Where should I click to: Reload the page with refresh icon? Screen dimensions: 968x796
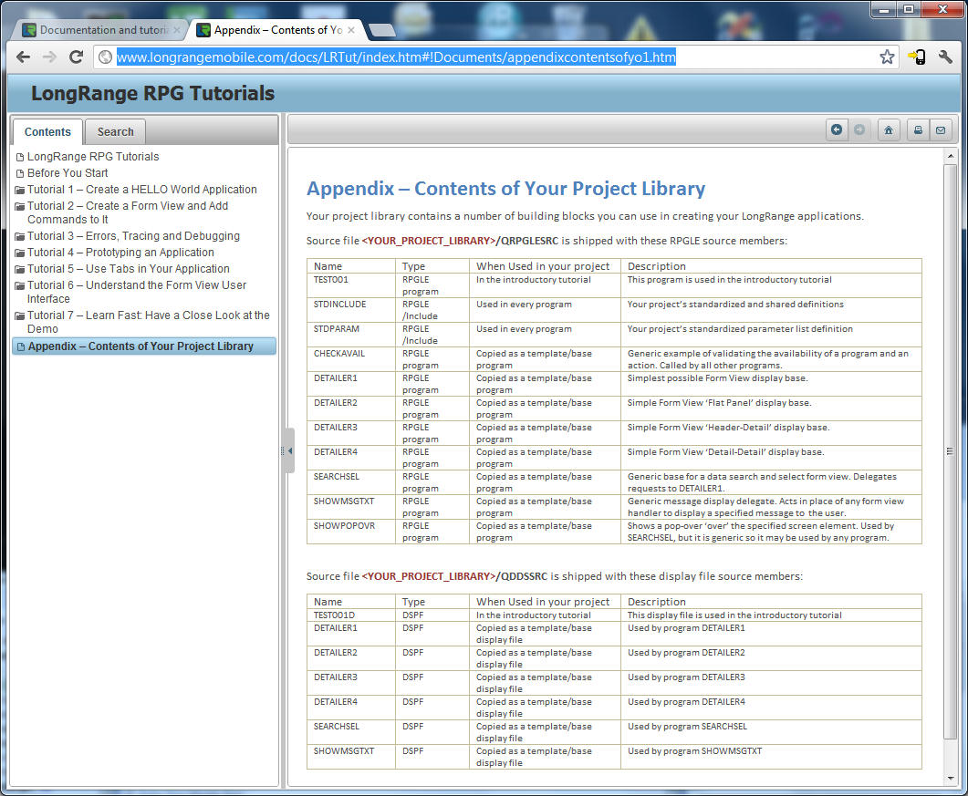coord(76,57)
